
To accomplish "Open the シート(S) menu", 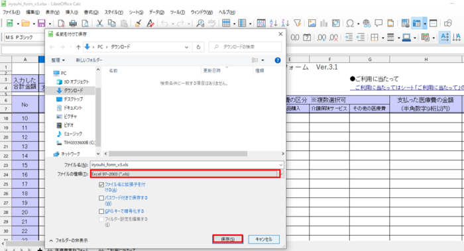I will pyautogui.click(x=136, y=12).
